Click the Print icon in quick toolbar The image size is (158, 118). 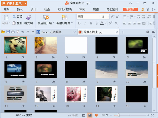(x=13, y=32)
